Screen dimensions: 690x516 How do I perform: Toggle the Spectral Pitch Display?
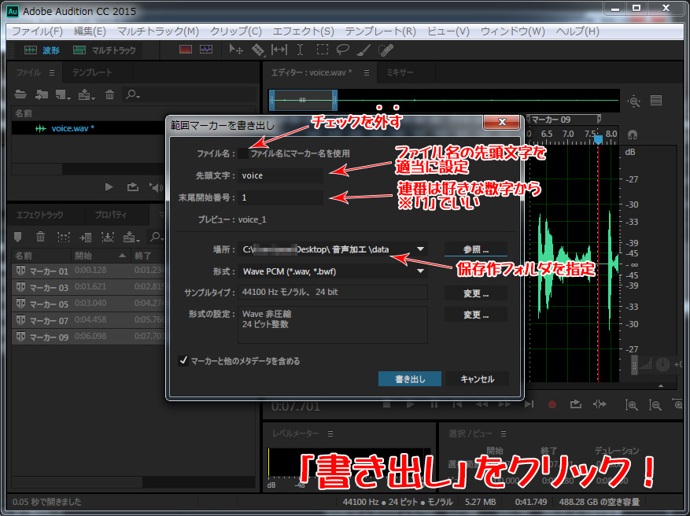206,50
